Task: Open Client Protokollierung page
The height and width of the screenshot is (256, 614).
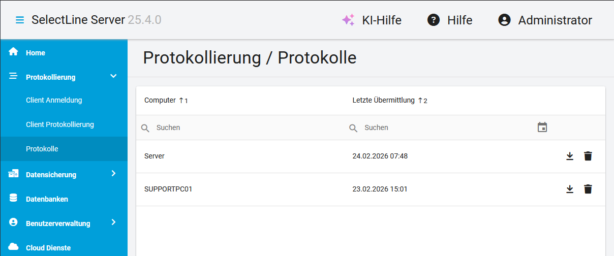Action: (x=60, y=124)
